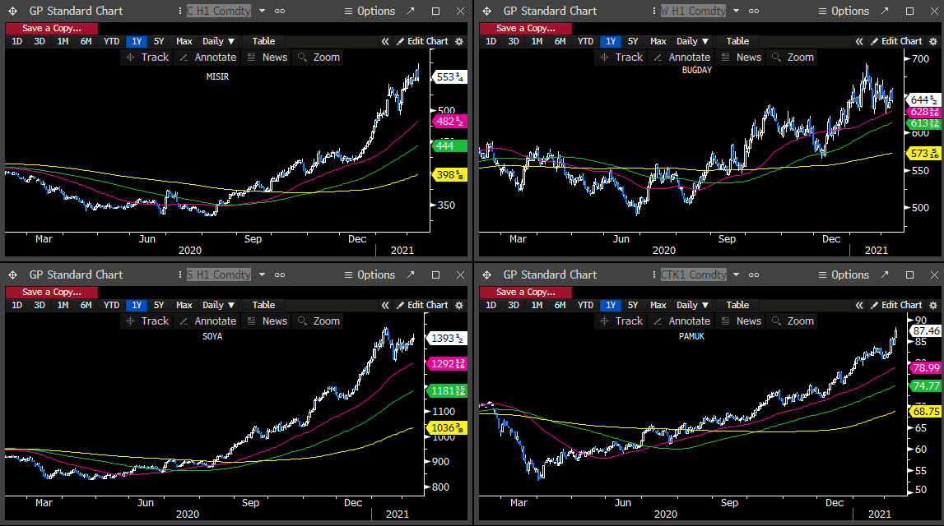Switch to Table view in the MISIR chart
Image resolution: width=944 pixels, height=526 pixels.
click(x=263, y=41)
